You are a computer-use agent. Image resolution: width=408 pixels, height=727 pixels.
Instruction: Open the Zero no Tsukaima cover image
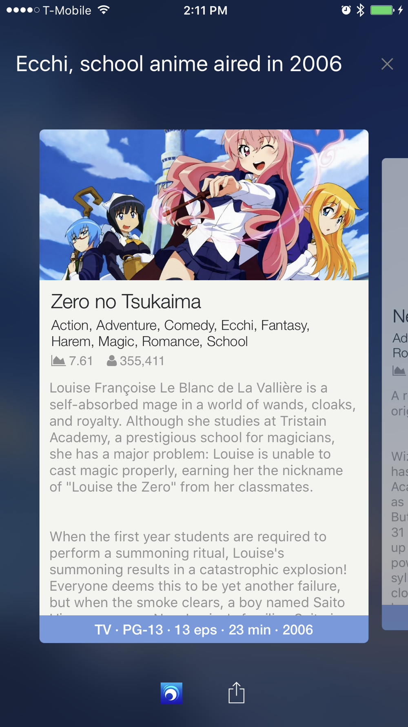coord(204,205)
